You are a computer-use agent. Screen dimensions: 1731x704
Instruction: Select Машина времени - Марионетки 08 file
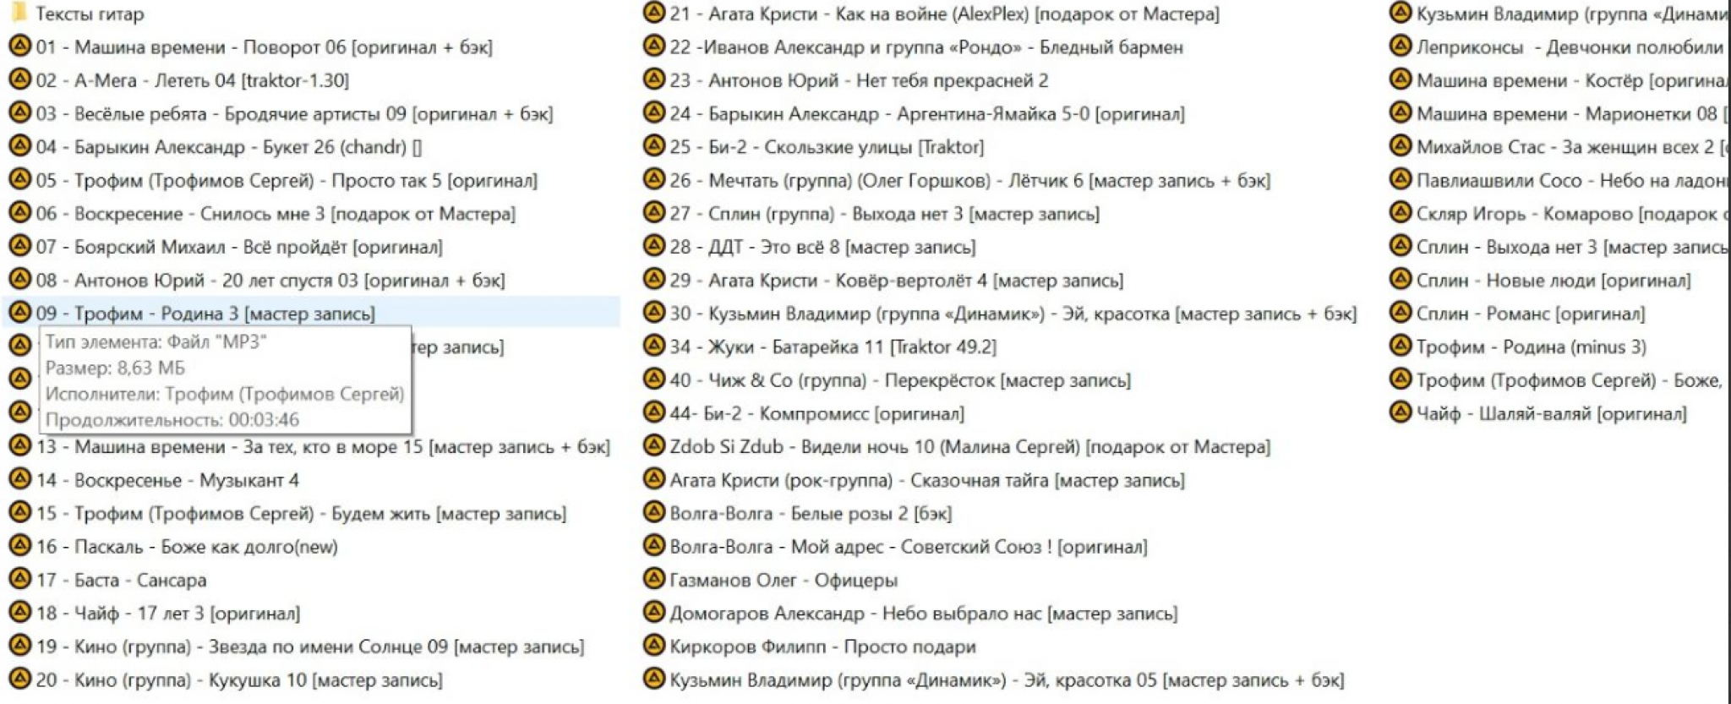[x=1573, y=113]
